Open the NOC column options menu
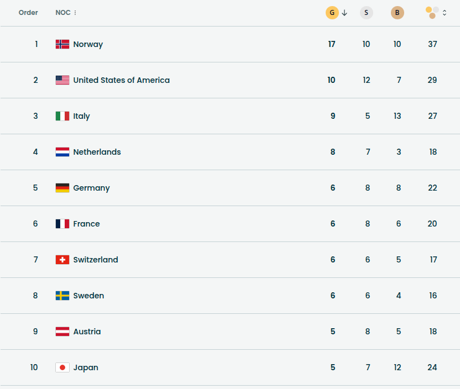The image size is (460, 389). coord(75,13)
